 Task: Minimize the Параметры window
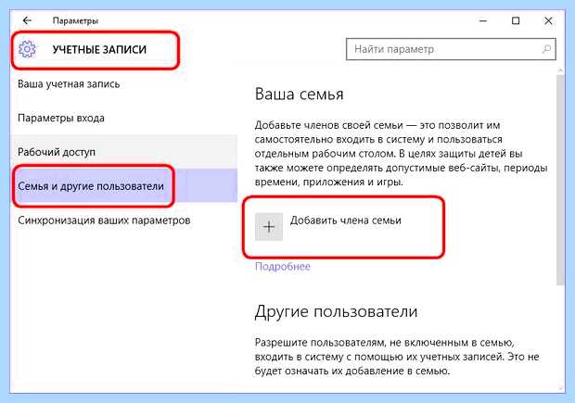click(x=483, y=21)
